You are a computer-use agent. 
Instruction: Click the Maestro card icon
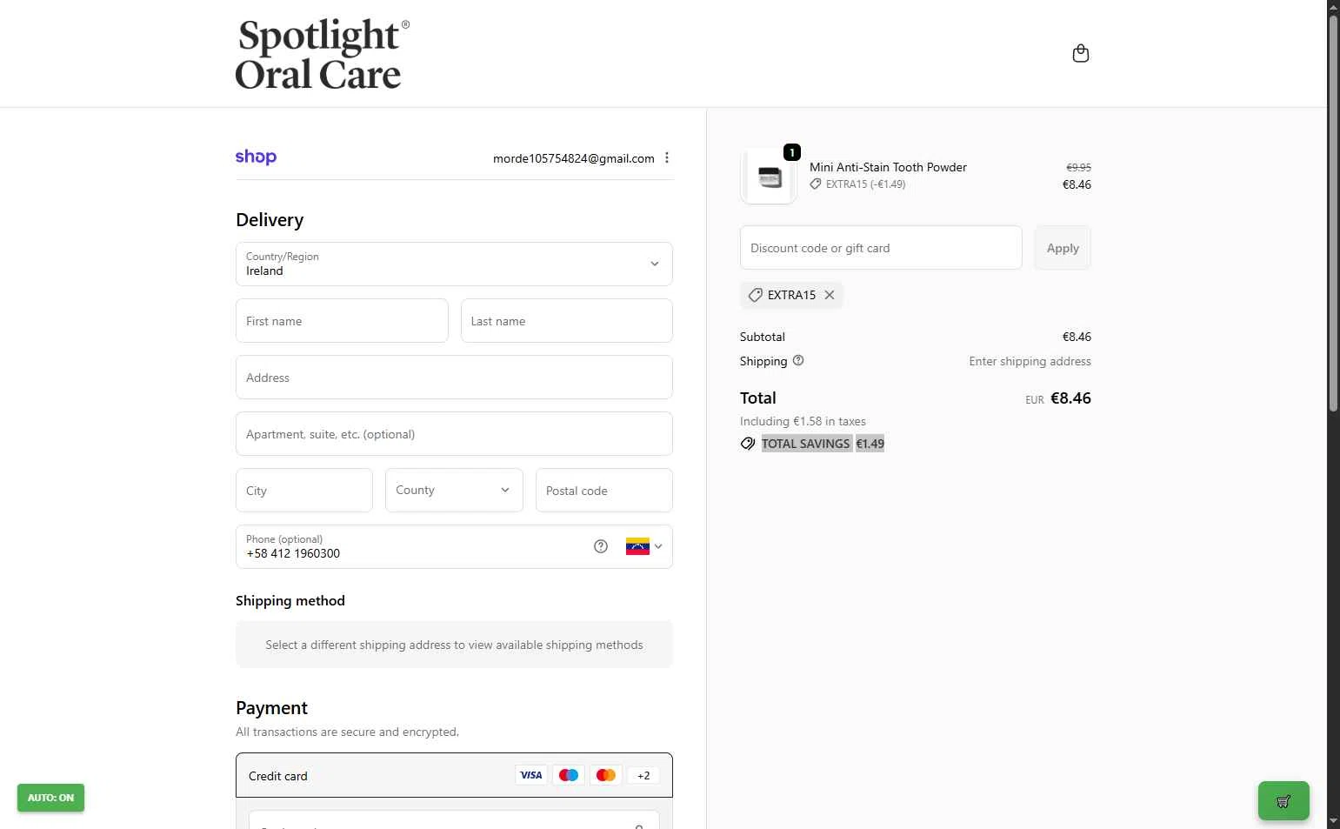(569, 775)
